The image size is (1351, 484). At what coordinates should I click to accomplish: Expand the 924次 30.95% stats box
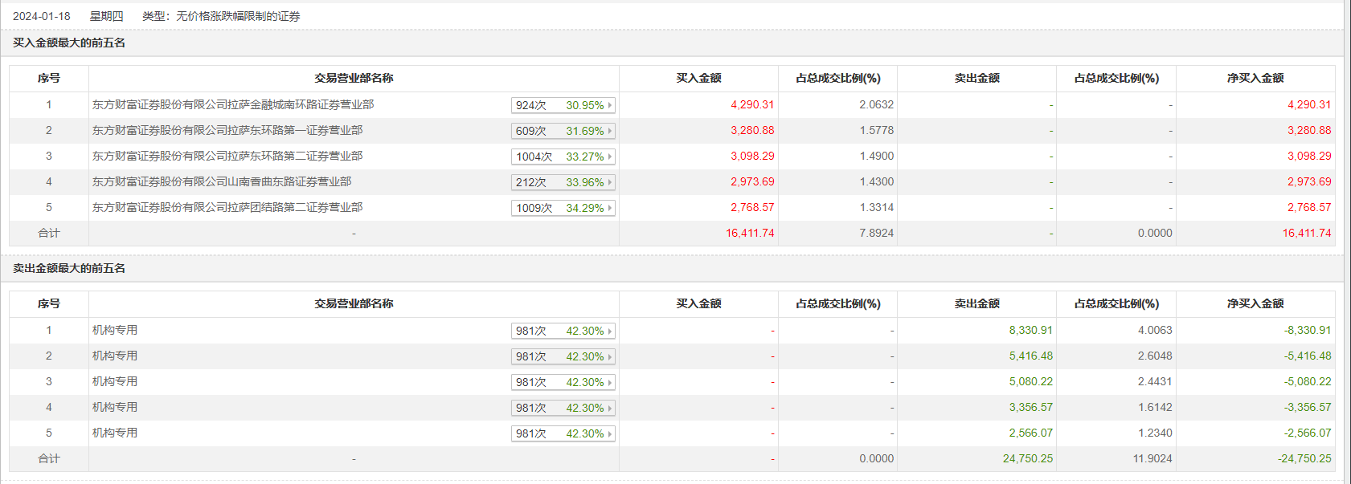(x=563, y=105)
